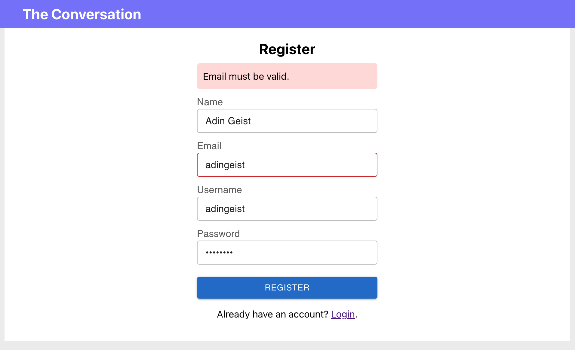575x350 pixels.
Task: Click the Register page heading
Action: pos(287,49)
